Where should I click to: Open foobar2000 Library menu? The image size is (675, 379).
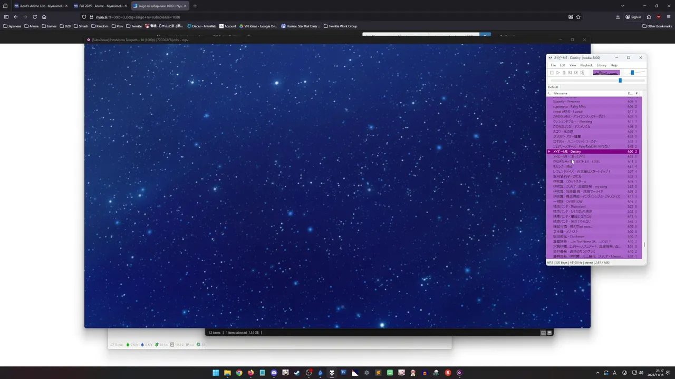[x=602, y=65]
